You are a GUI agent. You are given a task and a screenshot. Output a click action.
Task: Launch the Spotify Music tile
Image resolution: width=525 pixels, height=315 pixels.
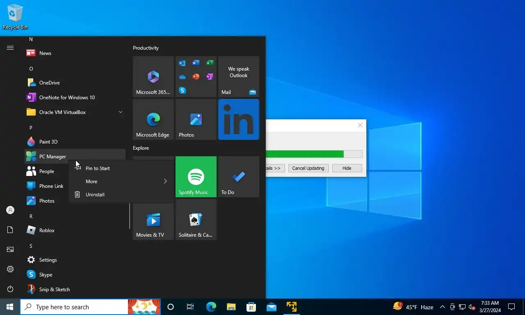click(196, 177)
